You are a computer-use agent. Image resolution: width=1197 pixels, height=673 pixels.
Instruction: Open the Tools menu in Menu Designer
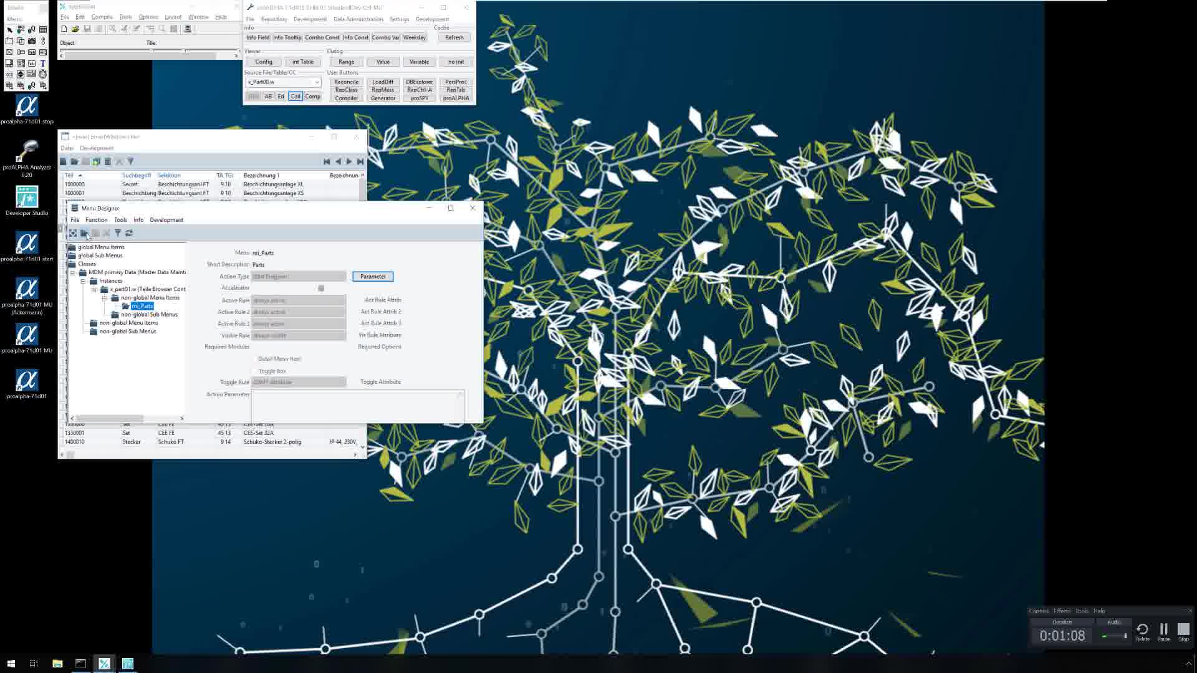120,220
